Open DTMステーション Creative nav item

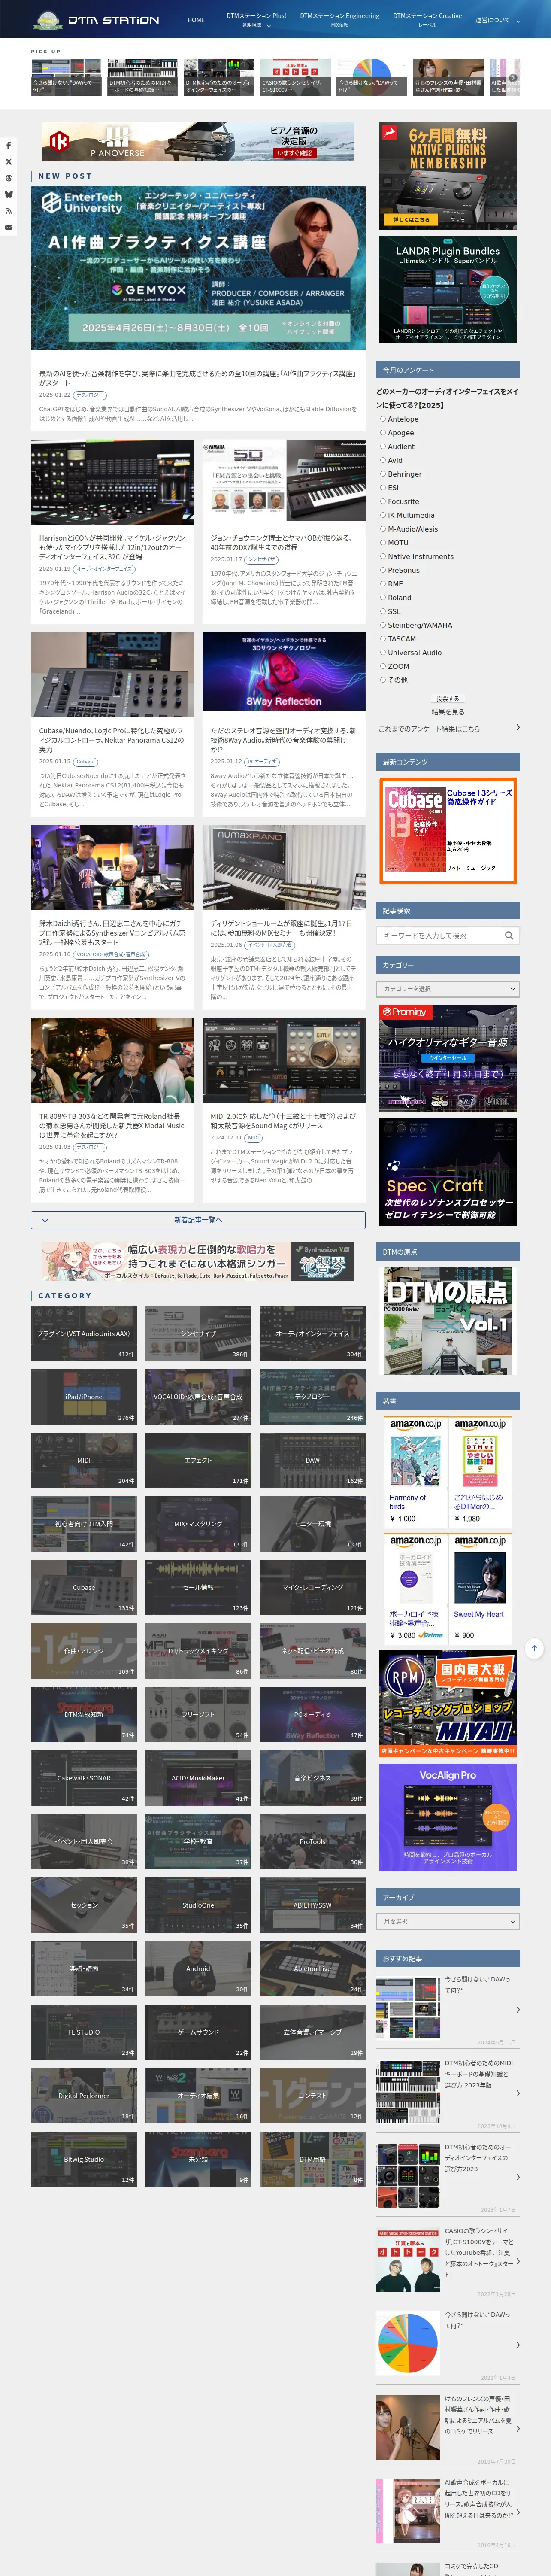[427, 20]
